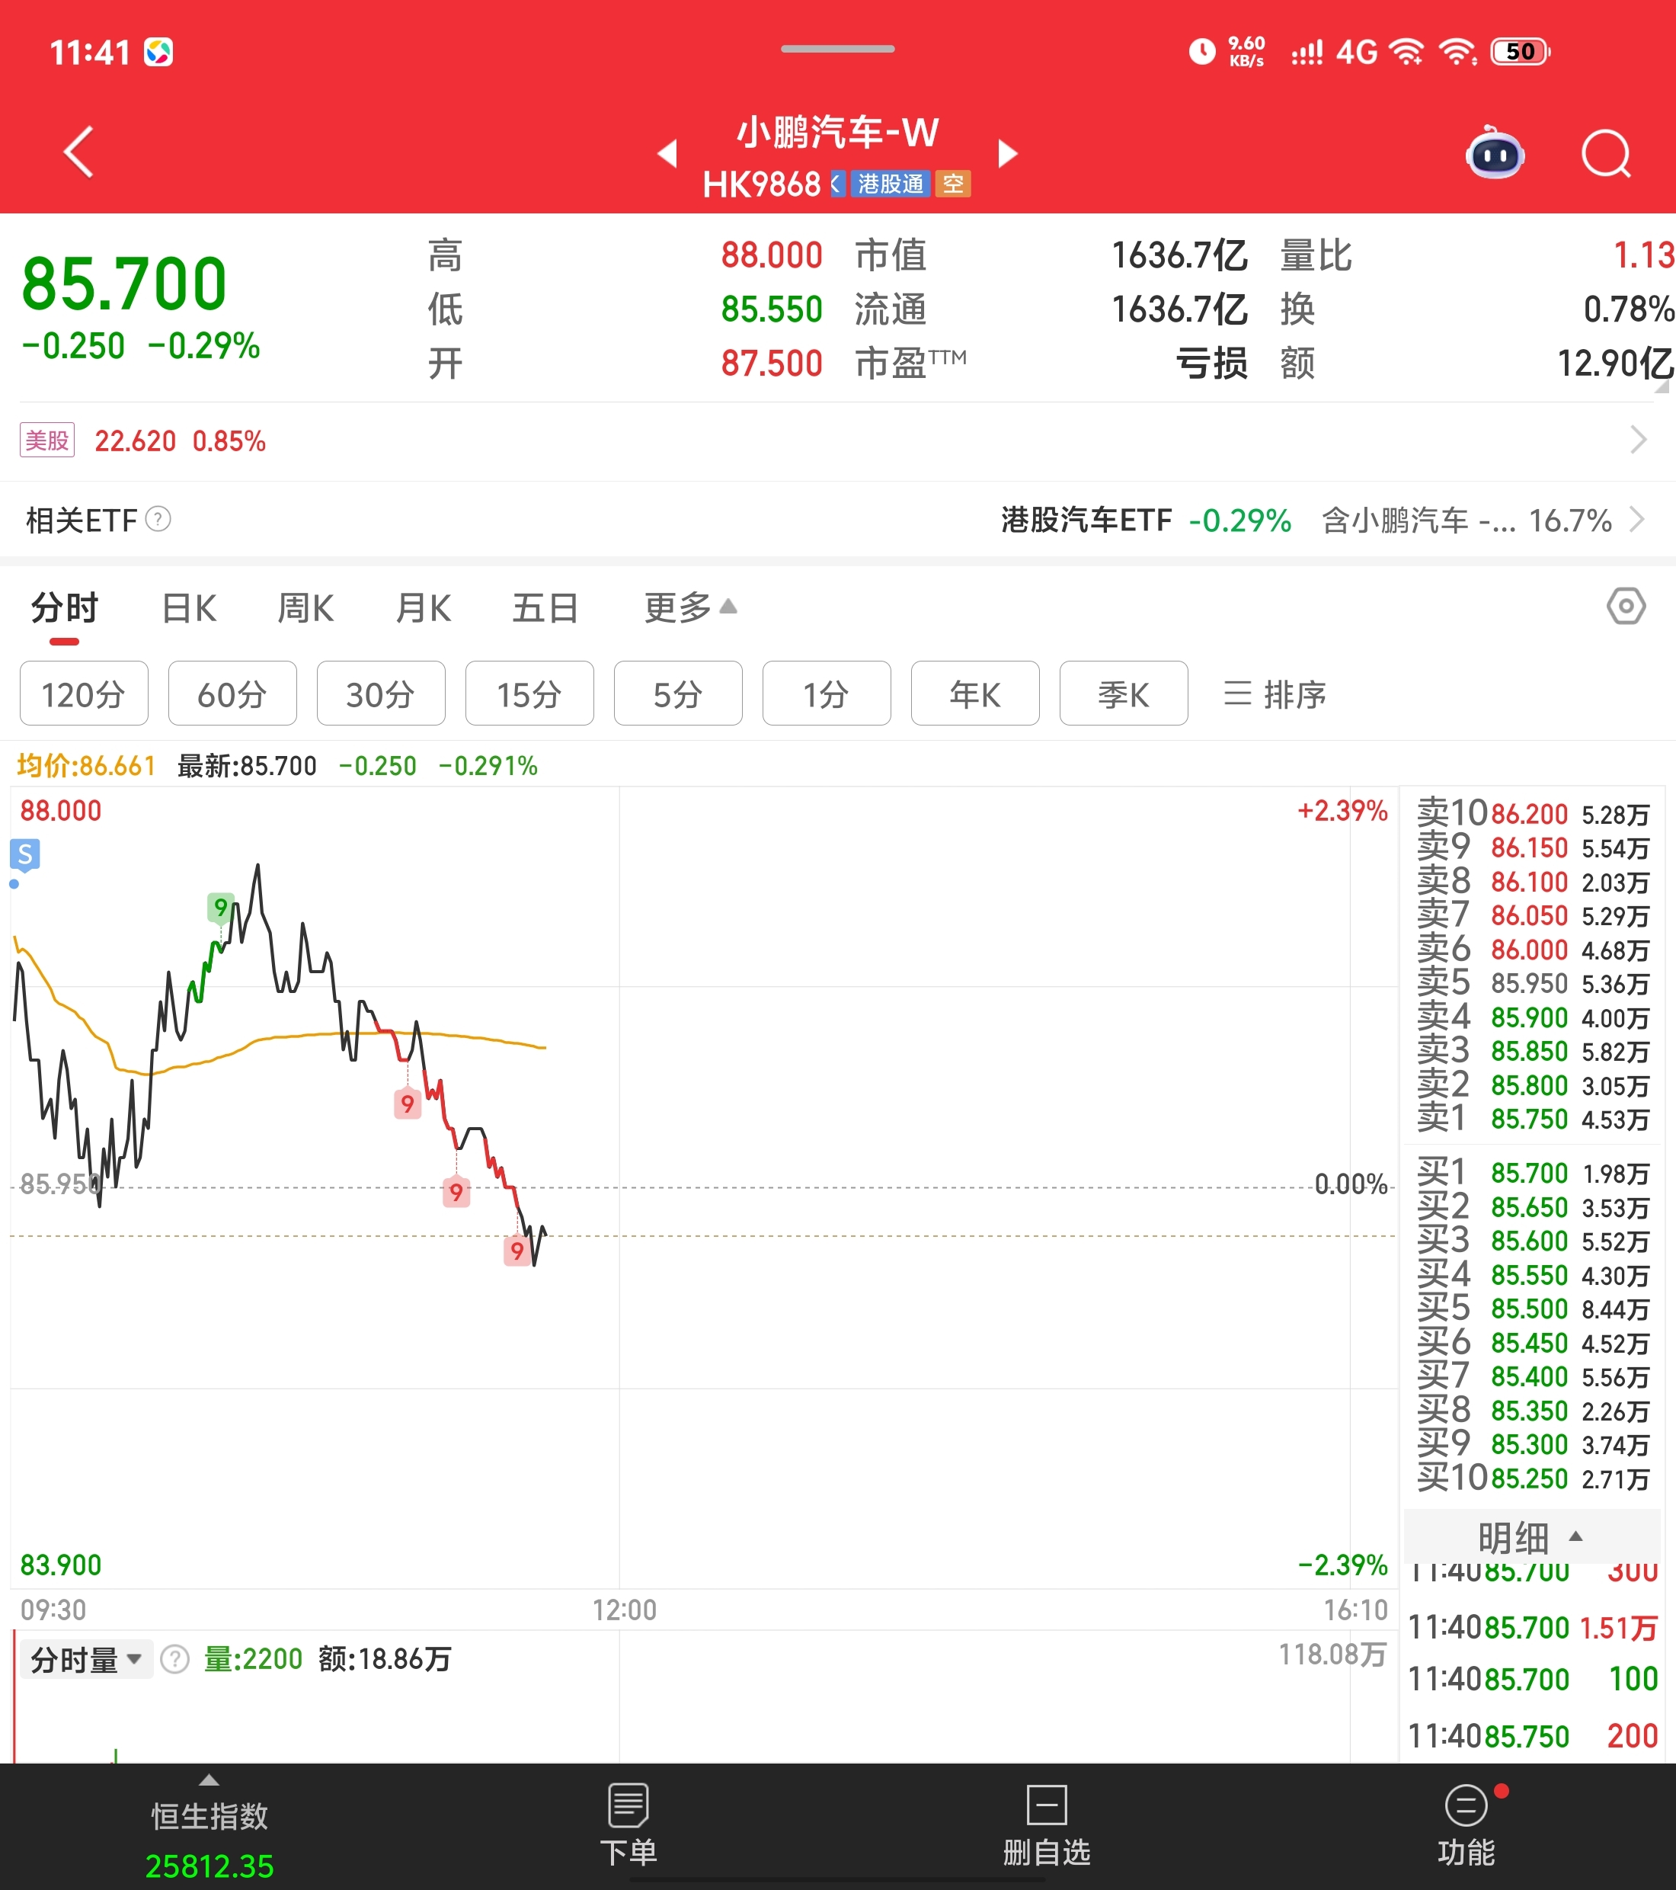Select the 五日 chart tab
The height and width of the screenshot is (1890, 1676).
545,608
